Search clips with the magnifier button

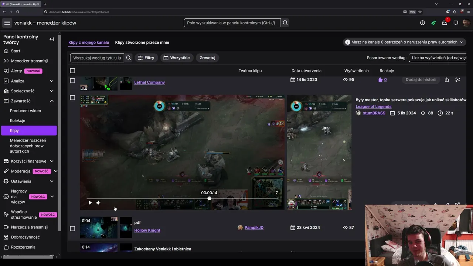tap(129, 58)
